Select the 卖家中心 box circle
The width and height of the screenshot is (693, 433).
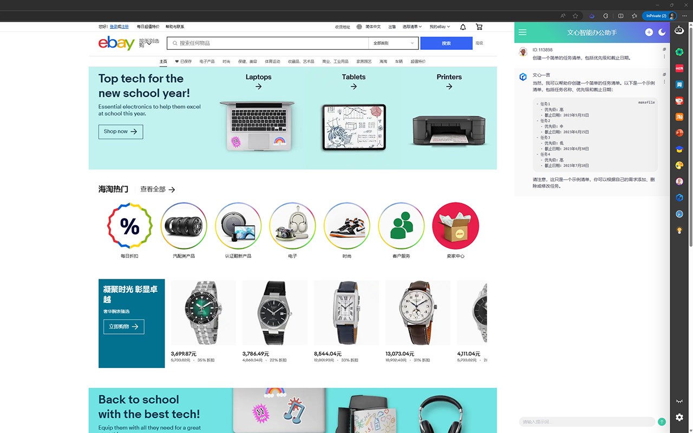[x=455, y=226]
